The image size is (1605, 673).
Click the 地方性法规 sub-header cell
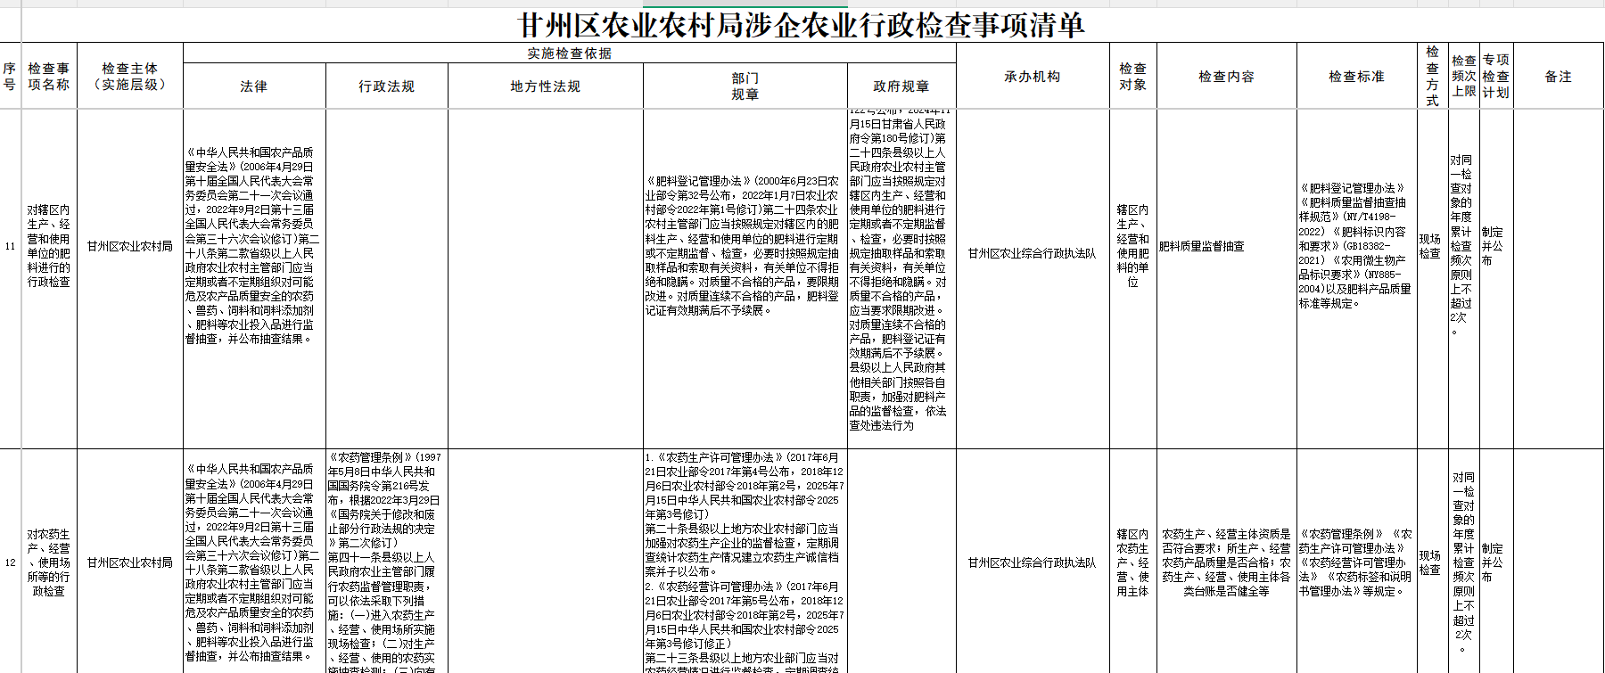tap(545, 86)
